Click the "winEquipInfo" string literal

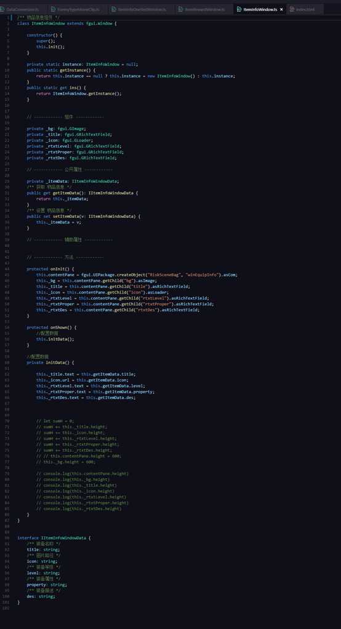coord(202,274)
